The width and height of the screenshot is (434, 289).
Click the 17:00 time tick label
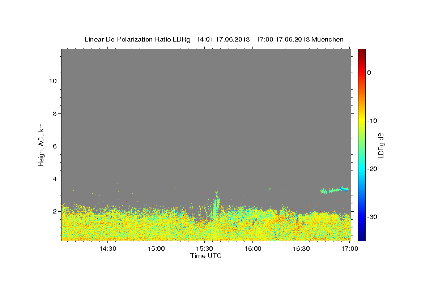coord(350,249)
